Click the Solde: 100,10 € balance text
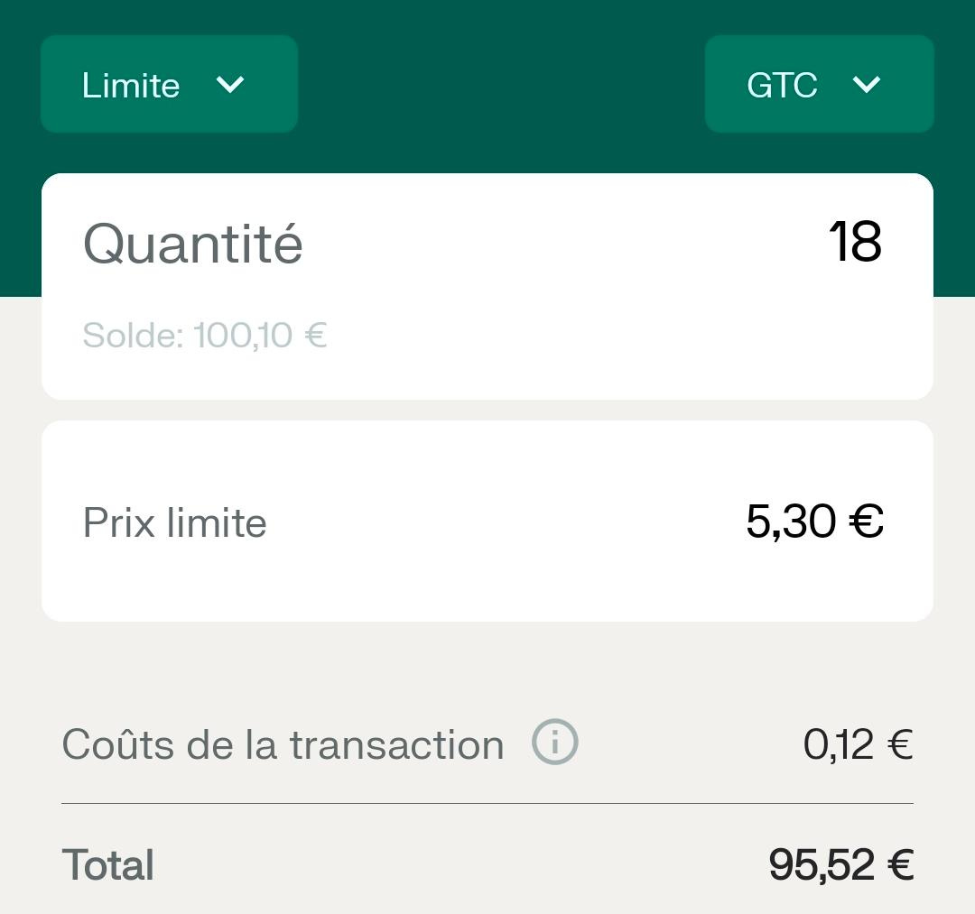975x914 pixels. (205, 335)
